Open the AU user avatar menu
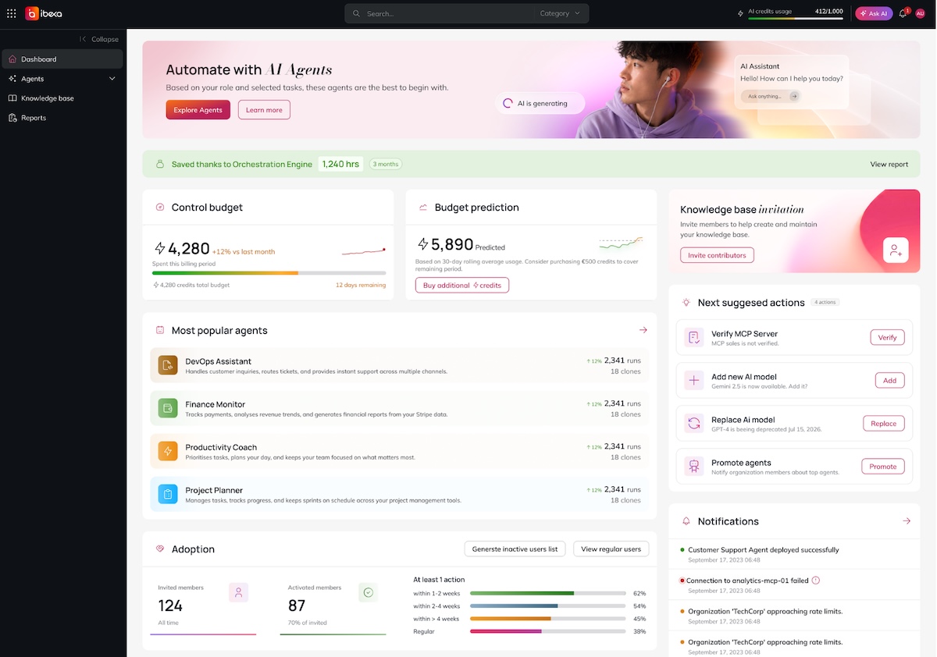The width and height of the screenshot is (937, 657). click(920, 13)
